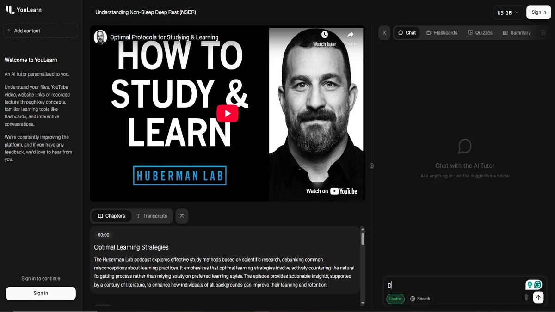Click the Huberman Lab logo in the video thumbnail
Screen dimensions: 555x312
point(179,176)
